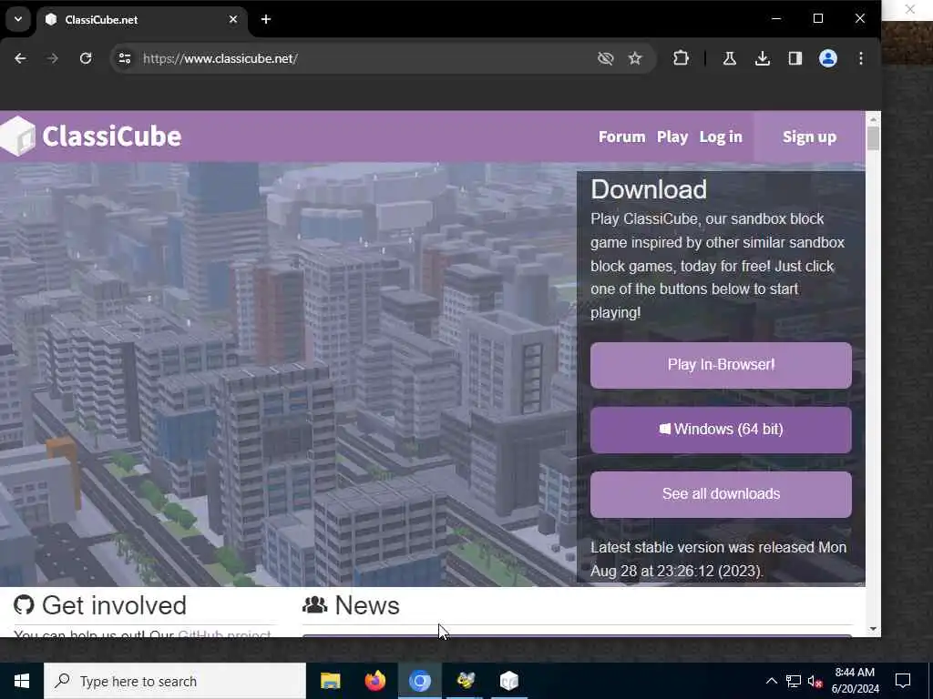
Task: Click the muted volume tray icon
Action: (815, 682)
